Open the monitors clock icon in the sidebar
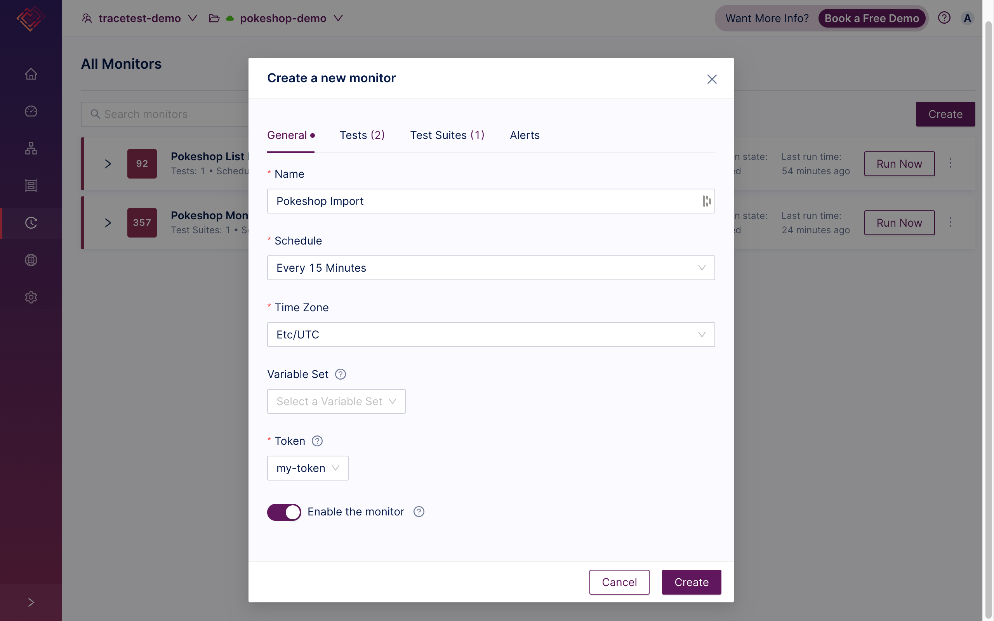The image size is (994, 621). click(31, 223)
